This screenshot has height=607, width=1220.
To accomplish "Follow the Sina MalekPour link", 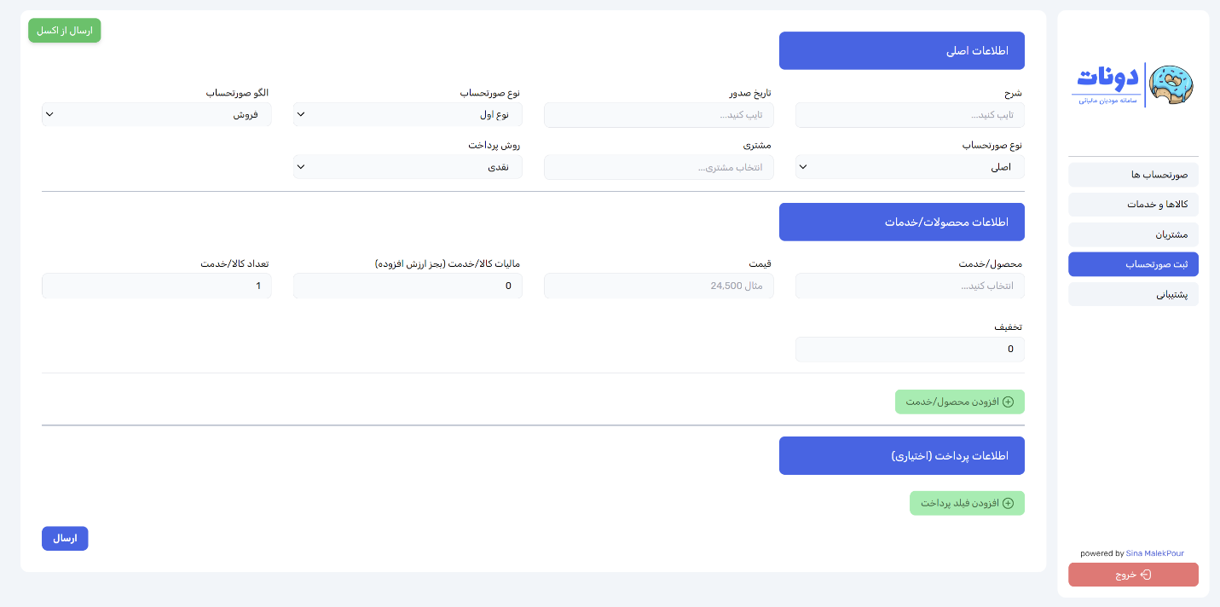I will 1154,553.
